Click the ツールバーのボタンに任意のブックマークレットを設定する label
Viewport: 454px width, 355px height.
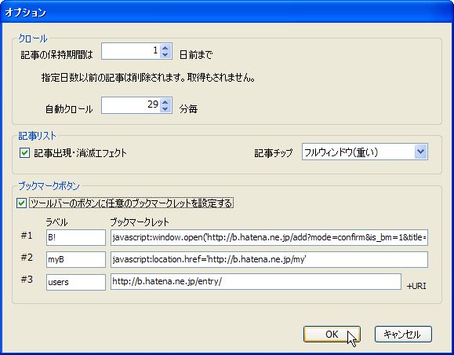(132, 203)
